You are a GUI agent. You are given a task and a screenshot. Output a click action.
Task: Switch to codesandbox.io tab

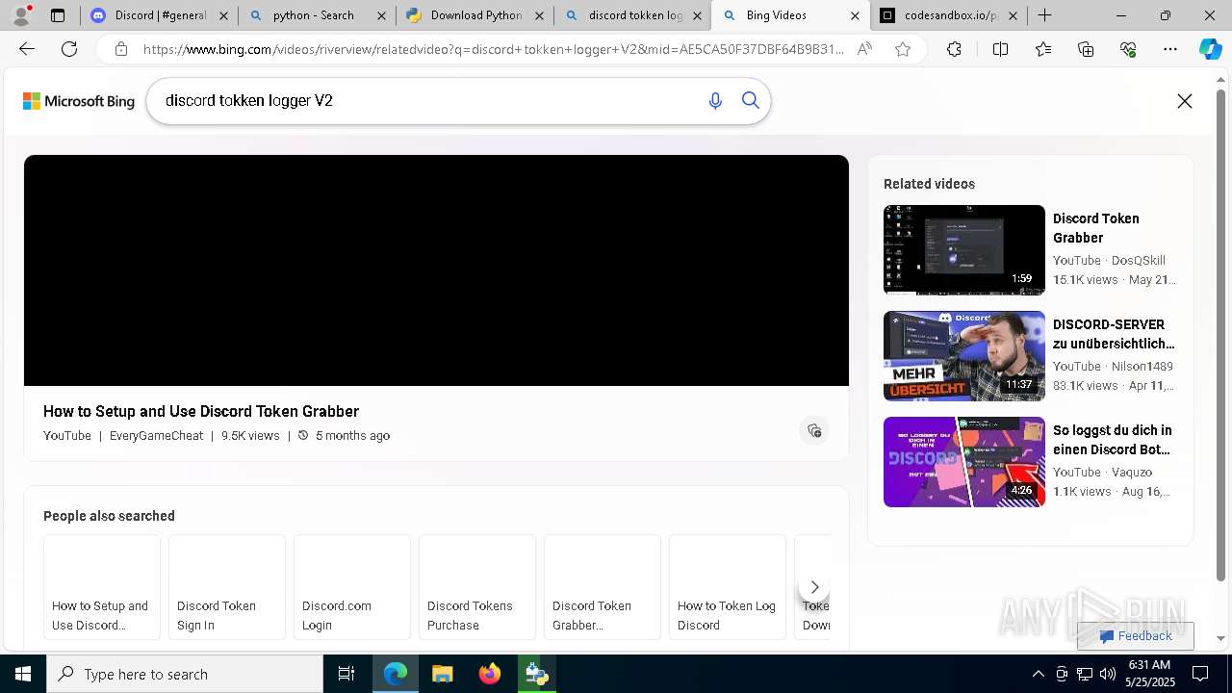point(948,15)
